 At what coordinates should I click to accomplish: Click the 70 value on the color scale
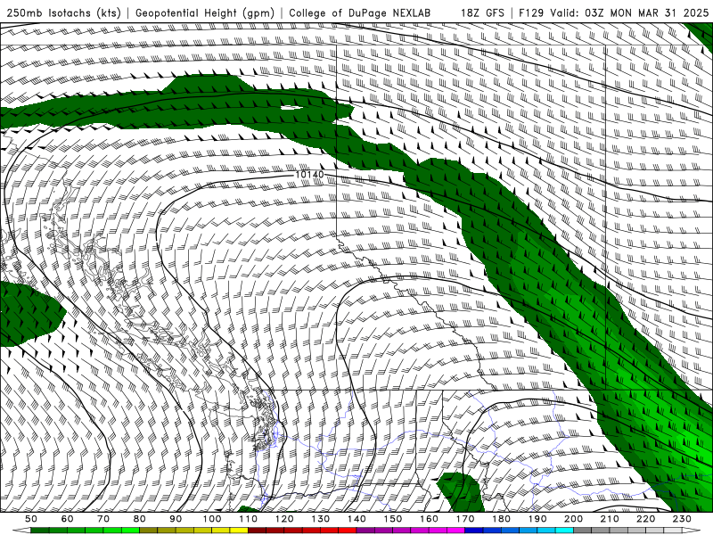coord(103,519)
